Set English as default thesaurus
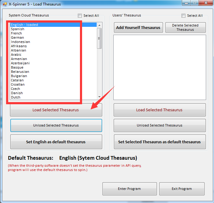214x203 pixels. point(56,142)
